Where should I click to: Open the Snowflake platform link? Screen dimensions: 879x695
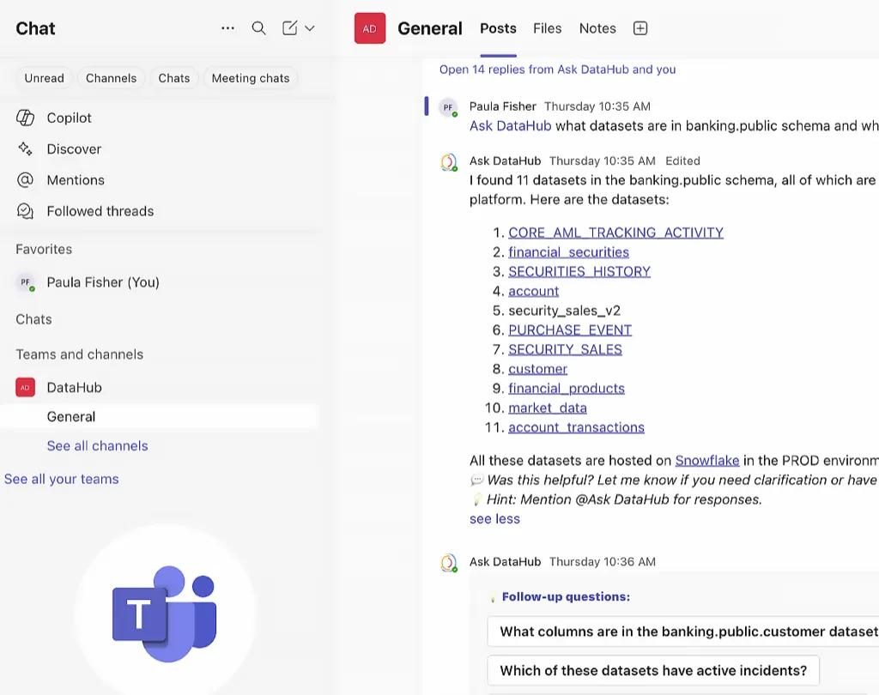pyautogui.click(x=707, y=460)
